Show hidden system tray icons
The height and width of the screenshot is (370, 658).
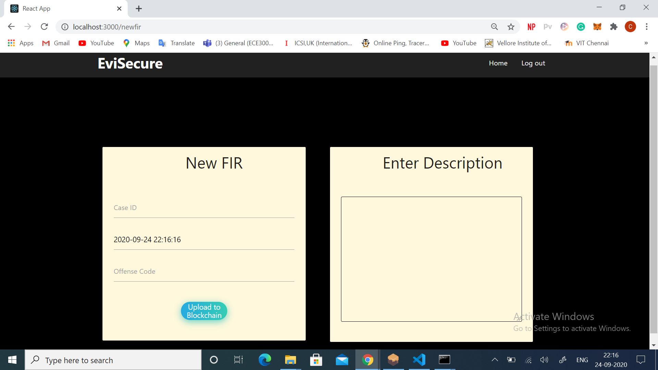click(x=495, y=360)
